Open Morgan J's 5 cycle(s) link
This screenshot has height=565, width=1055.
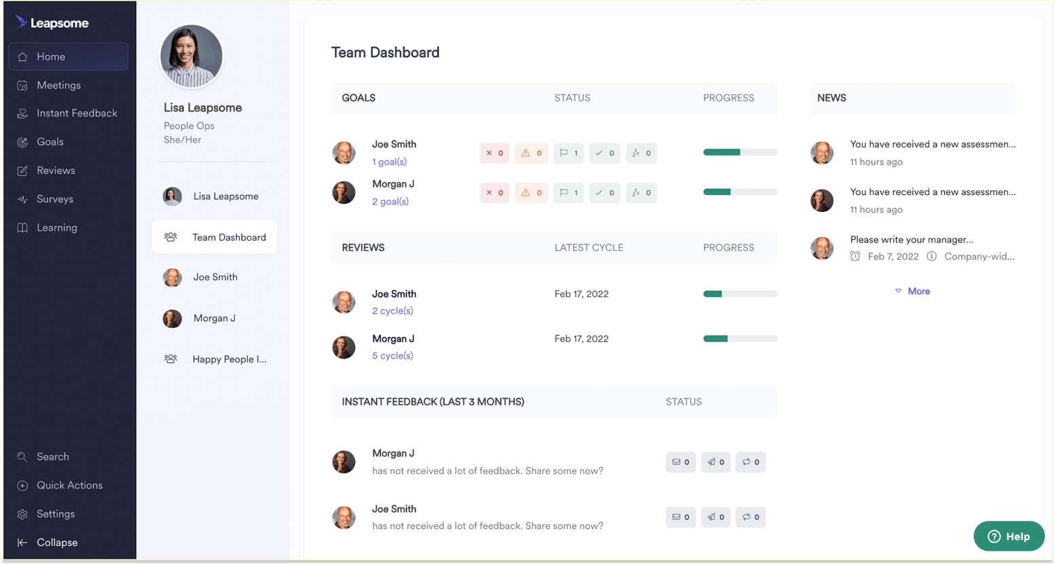(x=392, y=355)
